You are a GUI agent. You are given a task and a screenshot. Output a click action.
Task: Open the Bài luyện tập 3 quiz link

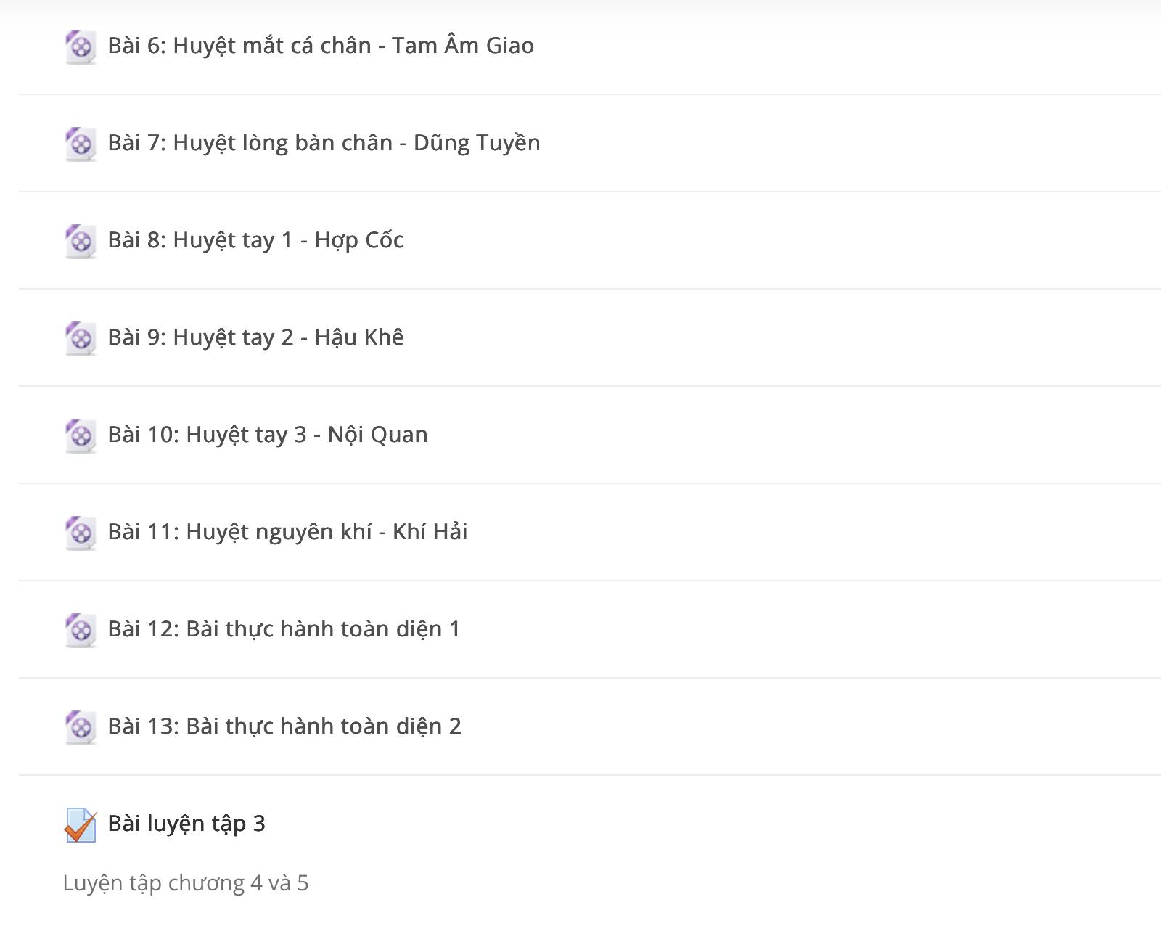click(186, 824)
